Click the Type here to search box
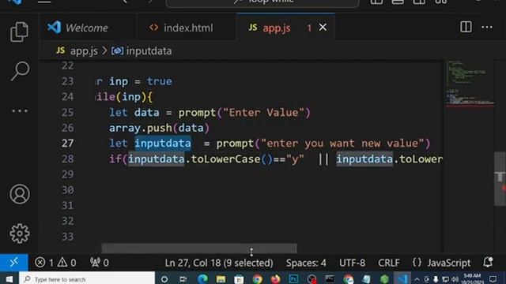 click(x=87, y=278)
